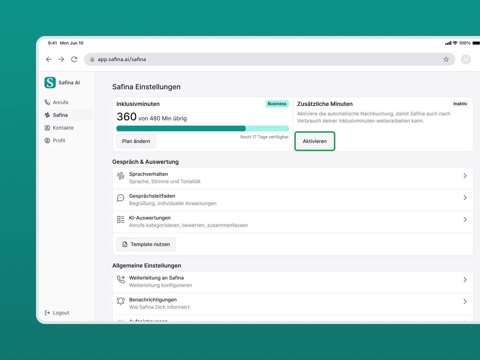Expand the Weiterleitung an Safina chevron
This screenshot has width=480, height=360.
[x=465, y=280]
